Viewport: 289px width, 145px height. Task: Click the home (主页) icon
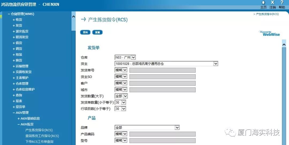click(x=263, y=3)
